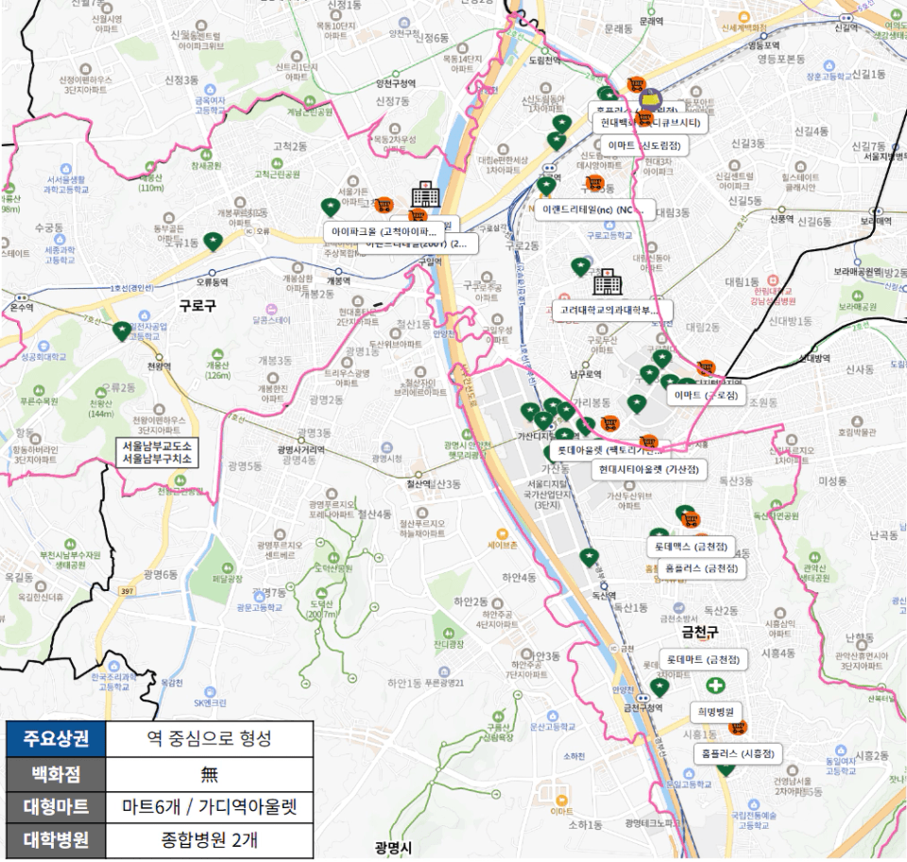Click the 구일역 station label
907x862 pixels.
[x=431, y=262]
